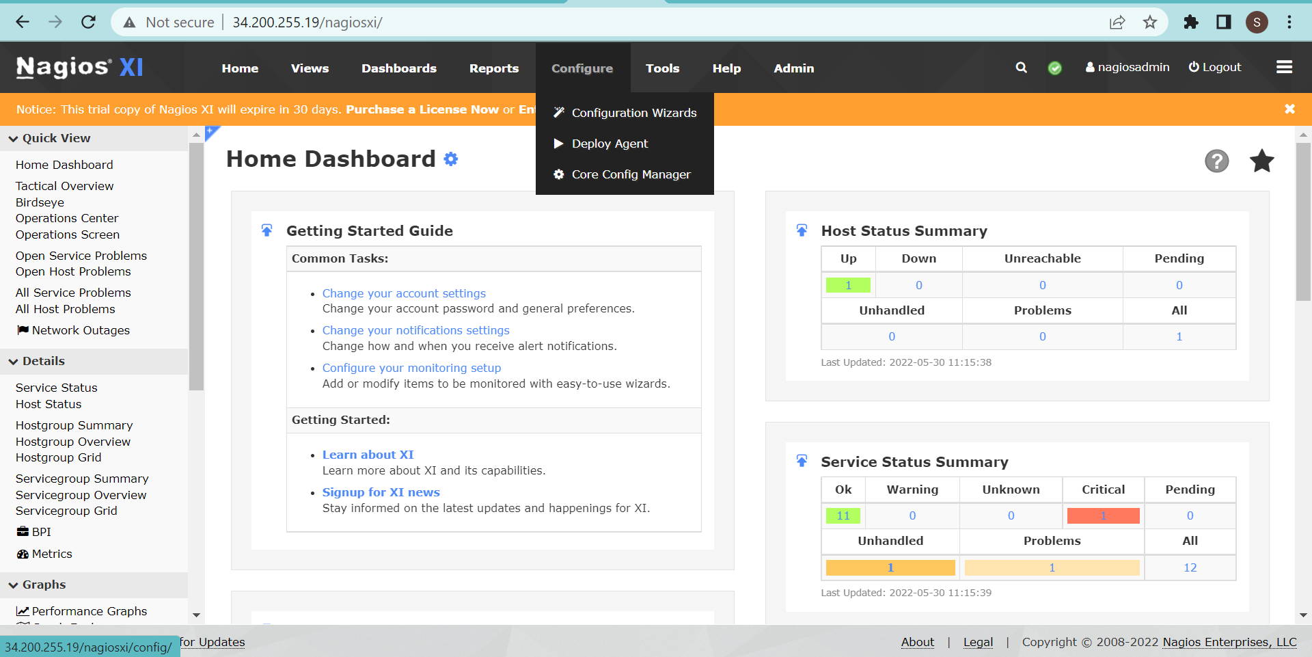Click the share page icon in address bar
The width and height of the screenshot is (1312, 657).
click(x=1117, y=22)
